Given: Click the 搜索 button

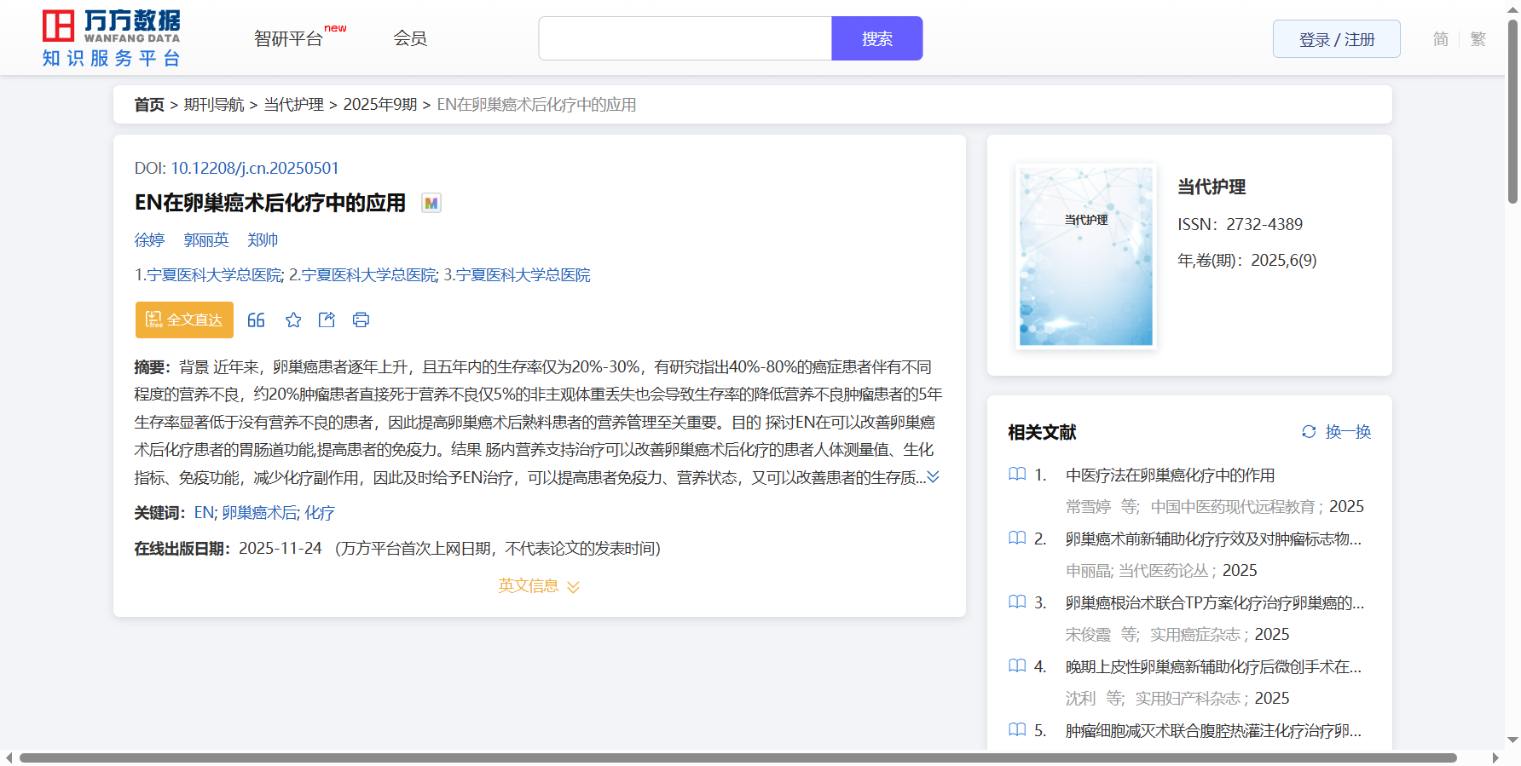Looking at the screenshot, I should coord(876,39).
